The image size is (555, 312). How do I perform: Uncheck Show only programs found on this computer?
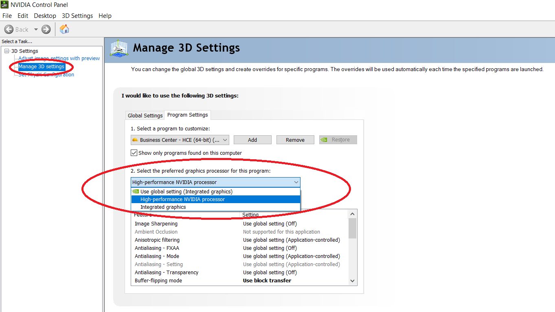[134, 153]
